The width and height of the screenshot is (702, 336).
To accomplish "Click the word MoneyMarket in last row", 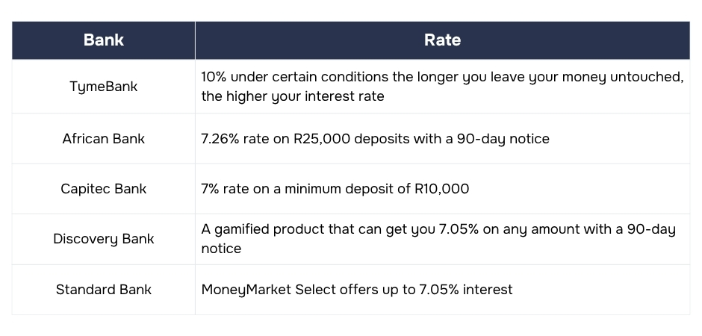I will coord(246,290).
